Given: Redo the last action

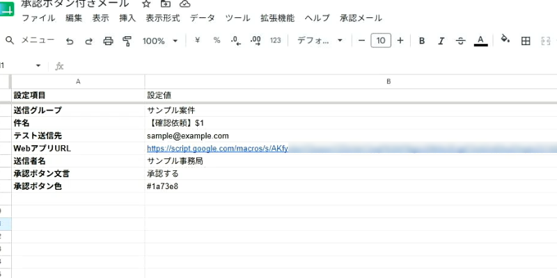Looking at the screenshot, I should [89, 41].
